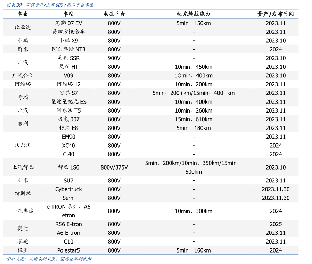Select the 5min、160km fast charging cell
Viewport: 312px width, 264px height.
[194, 250]
